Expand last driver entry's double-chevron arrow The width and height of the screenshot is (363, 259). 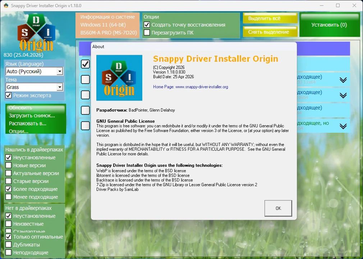click(x=343, y=126)
